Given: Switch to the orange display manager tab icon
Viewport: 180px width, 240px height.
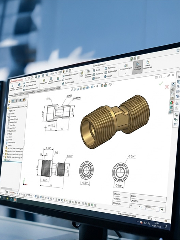Looking at the screenshot, I should [x=24, y=100].
